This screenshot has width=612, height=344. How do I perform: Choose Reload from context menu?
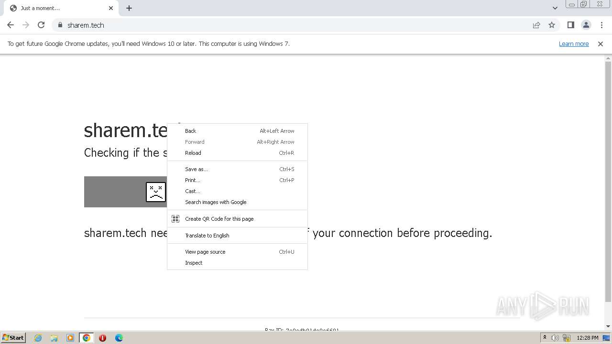coord(237,153)
